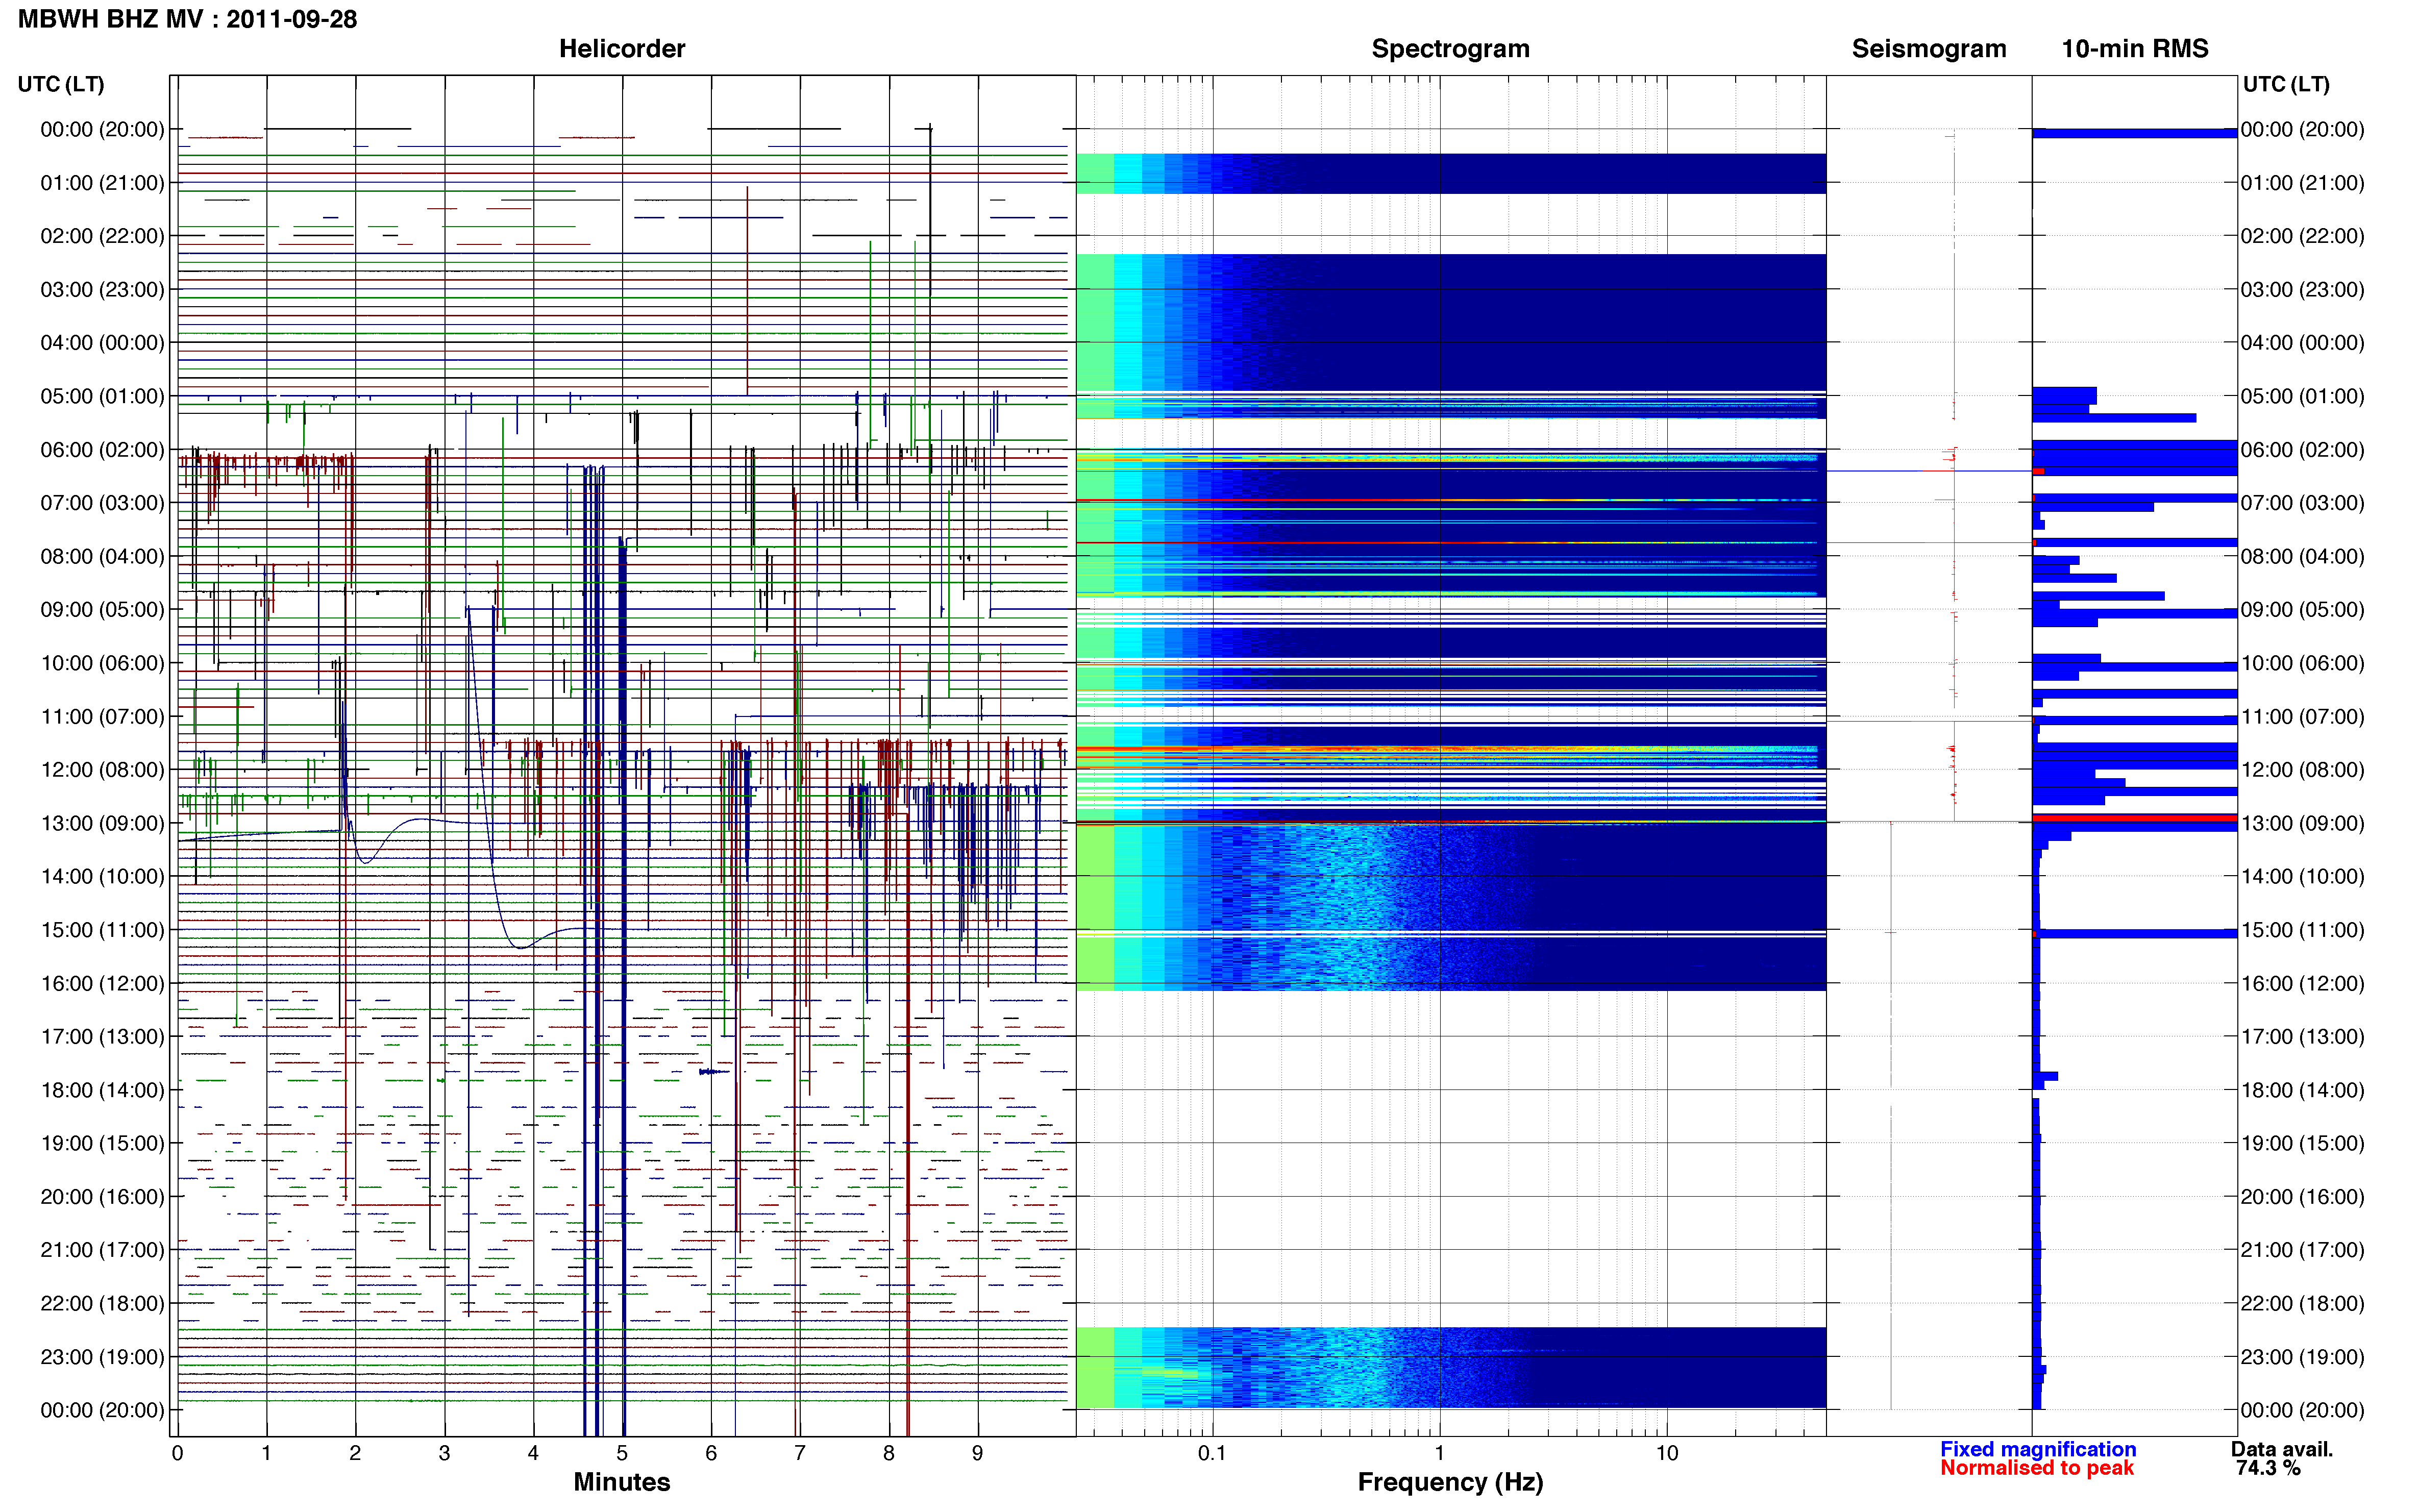The image size is (2419, 1512).
Task: Click 08:00 (04:00) on the Helicorder axis
Action: (102, 556)
